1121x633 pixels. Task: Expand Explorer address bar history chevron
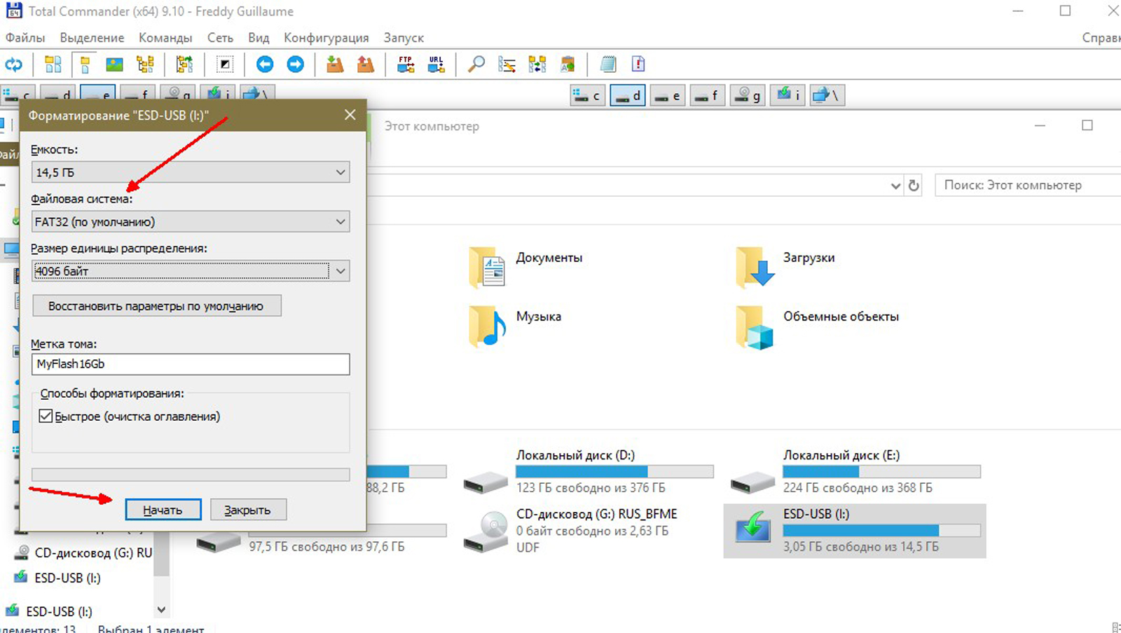[x=895, y=186]
